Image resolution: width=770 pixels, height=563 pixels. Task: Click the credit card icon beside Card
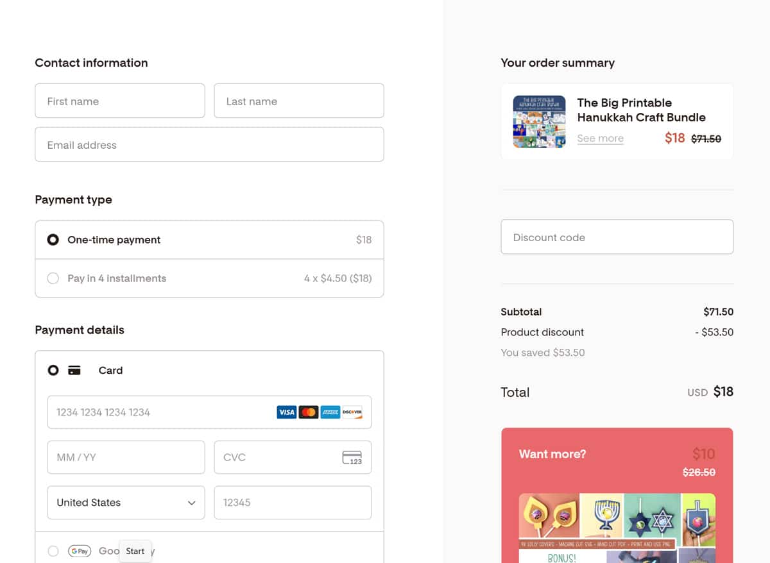coord(74,371)
